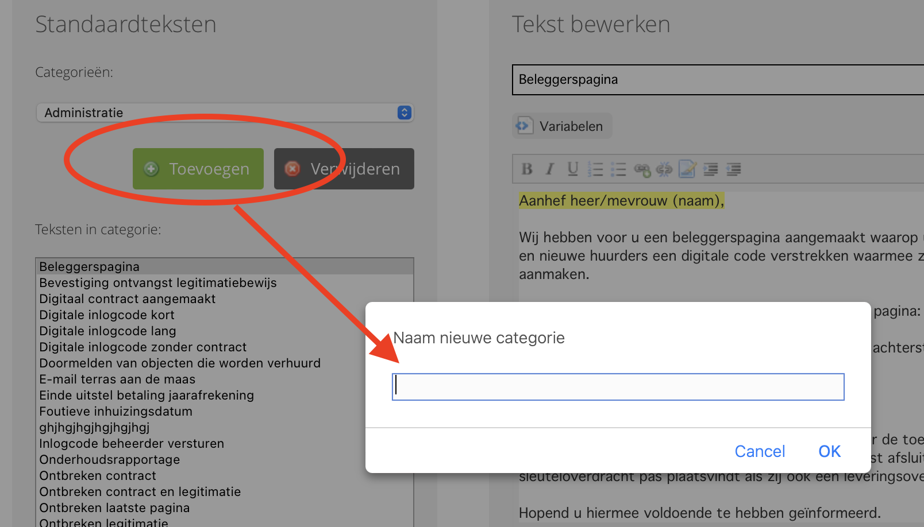Click the highlighted Aanhef heer/mevrouw (naam) text
Viewport: 924px width, 527px height.
[x=621, y=200]
